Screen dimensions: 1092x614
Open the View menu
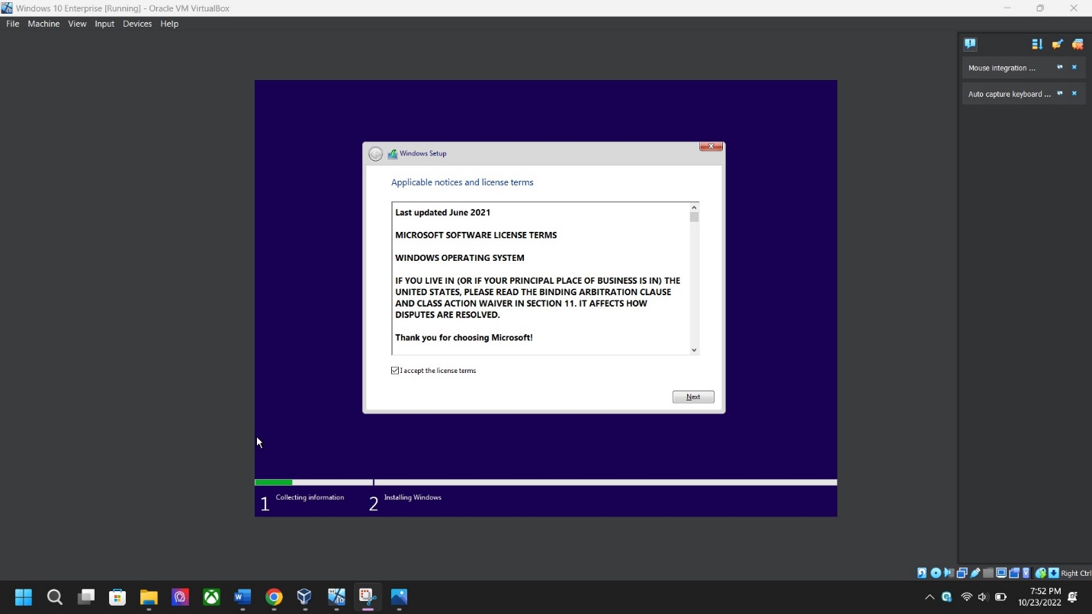[x=77, y=24]
